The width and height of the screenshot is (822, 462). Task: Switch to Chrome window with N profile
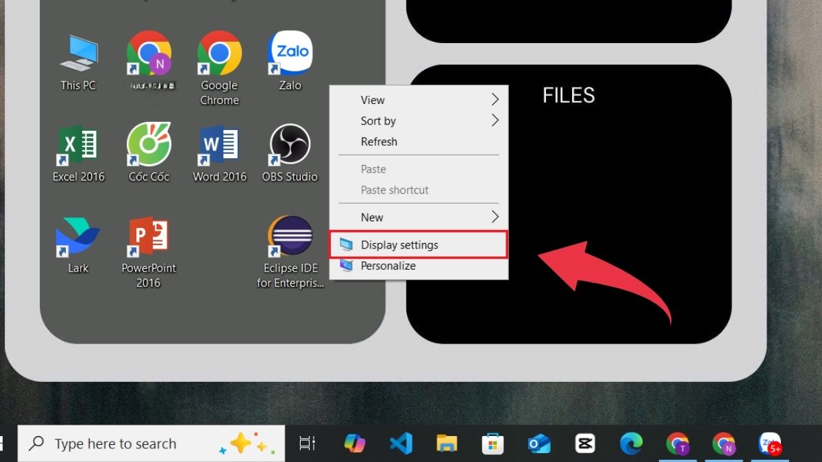tap(723, 444)
